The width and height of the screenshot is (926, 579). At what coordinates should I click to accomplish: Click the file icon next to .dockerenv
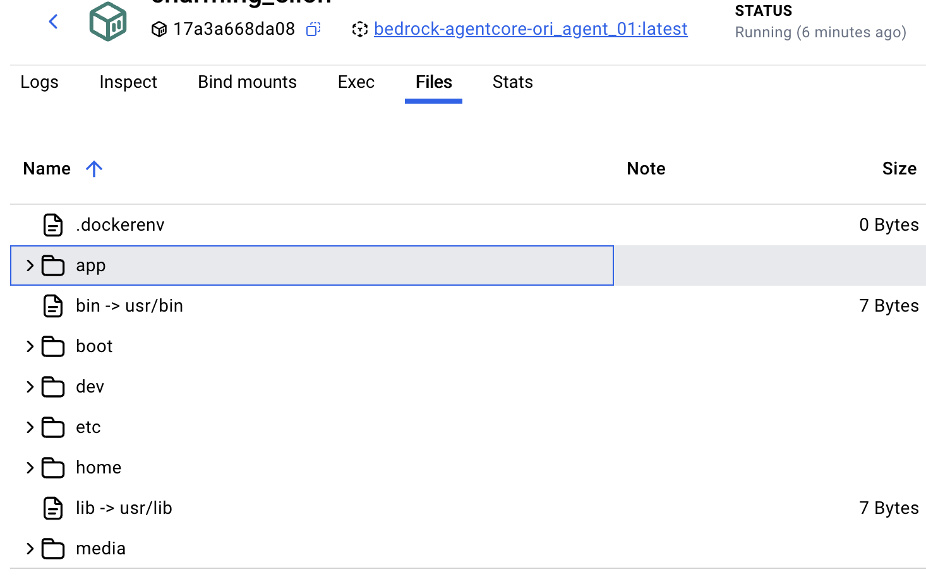(53, 224)
